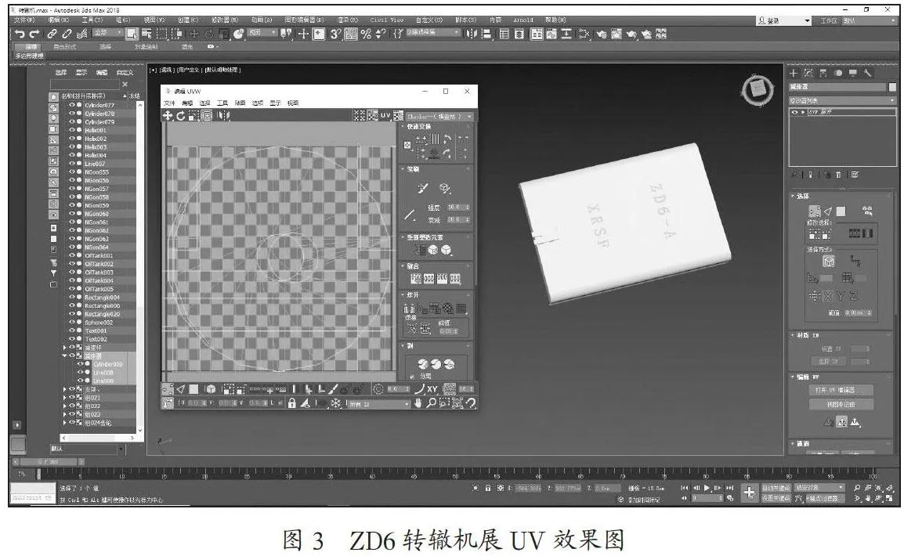Click the time slider showing 0 / 100
Viewport: 904px width, 556px height.
48,462
